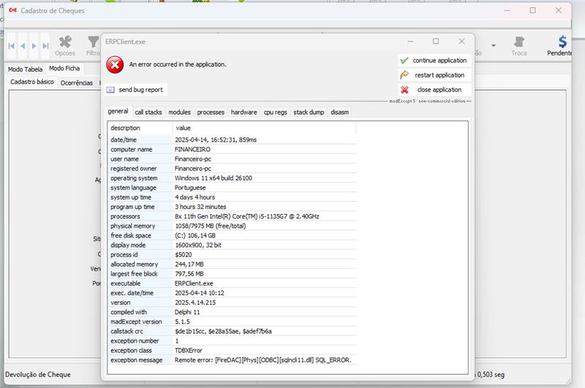Click send bug report
The height and width of the screenshot is (388, 585).
point(135,89)
